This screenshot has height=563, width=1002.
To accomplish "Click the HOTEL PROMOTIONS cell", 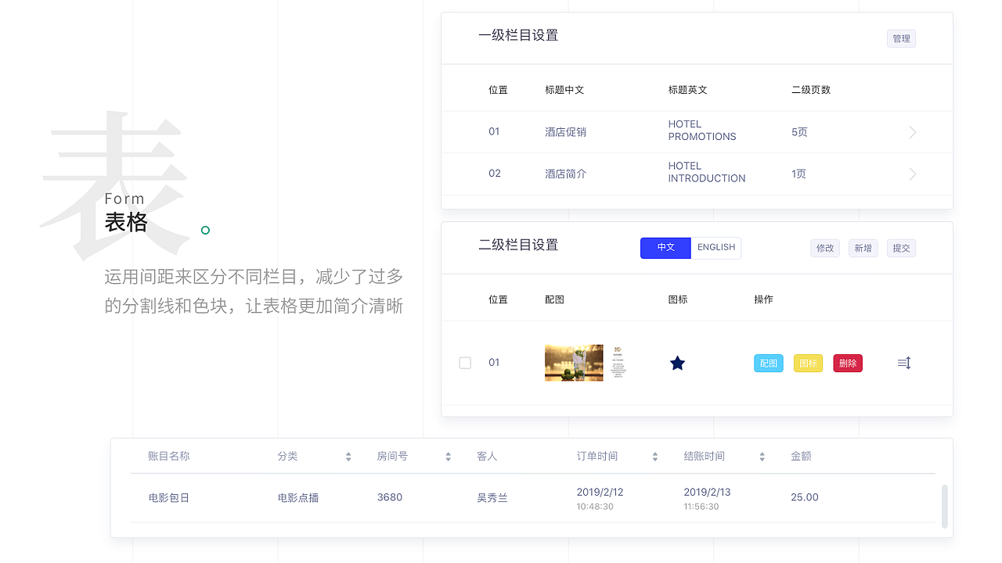I will pos(702,131).
